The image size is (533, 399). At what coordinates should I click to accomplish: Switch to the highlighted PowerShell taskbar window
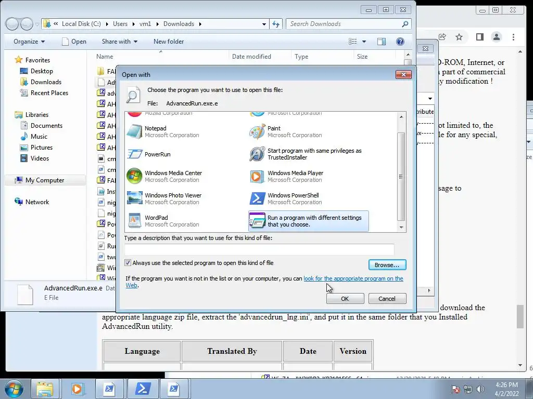[x=143, y=389]
